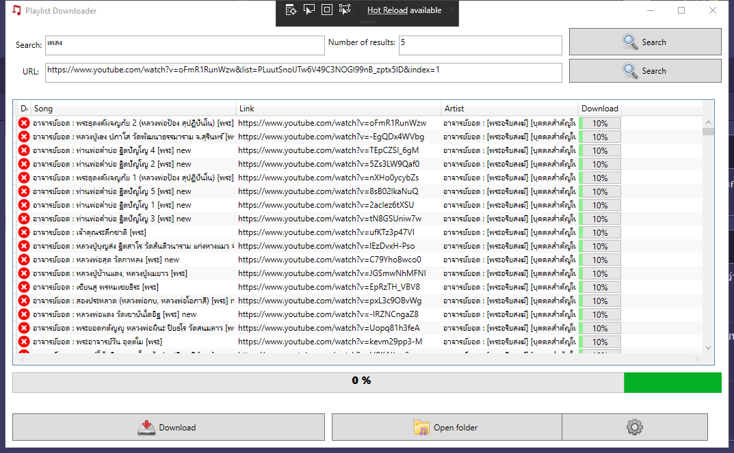734x453 pixels.
Task: Select link cell ending in C79YhoBwco0
Action: (330, 260)
